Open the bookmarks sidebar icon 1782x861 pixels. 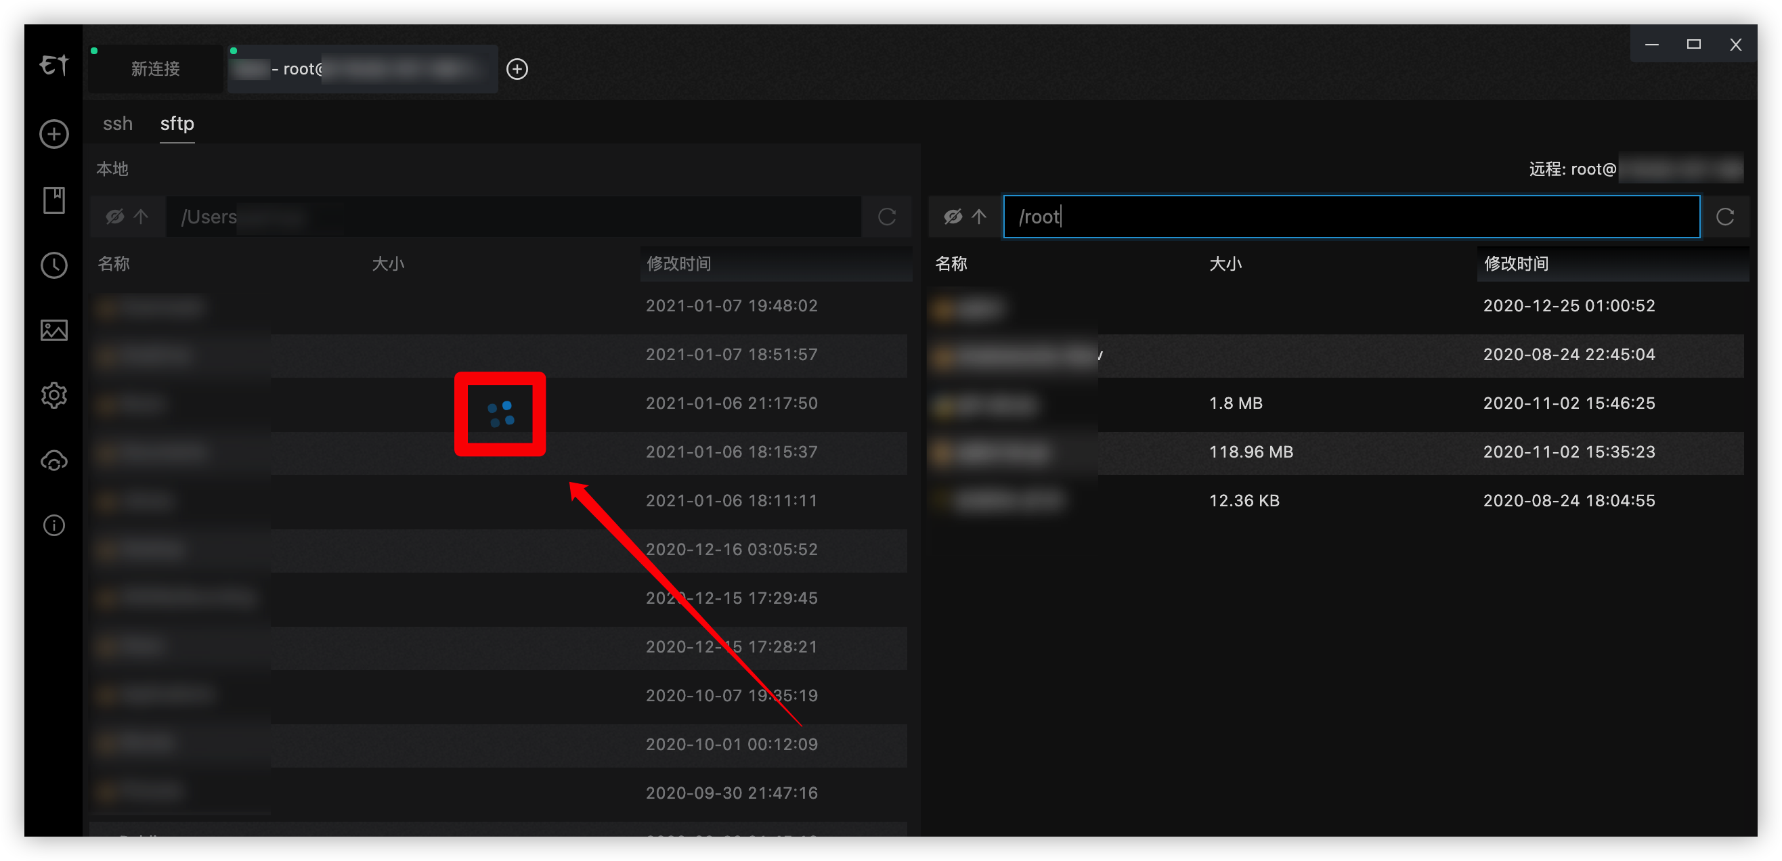[54, 200]
